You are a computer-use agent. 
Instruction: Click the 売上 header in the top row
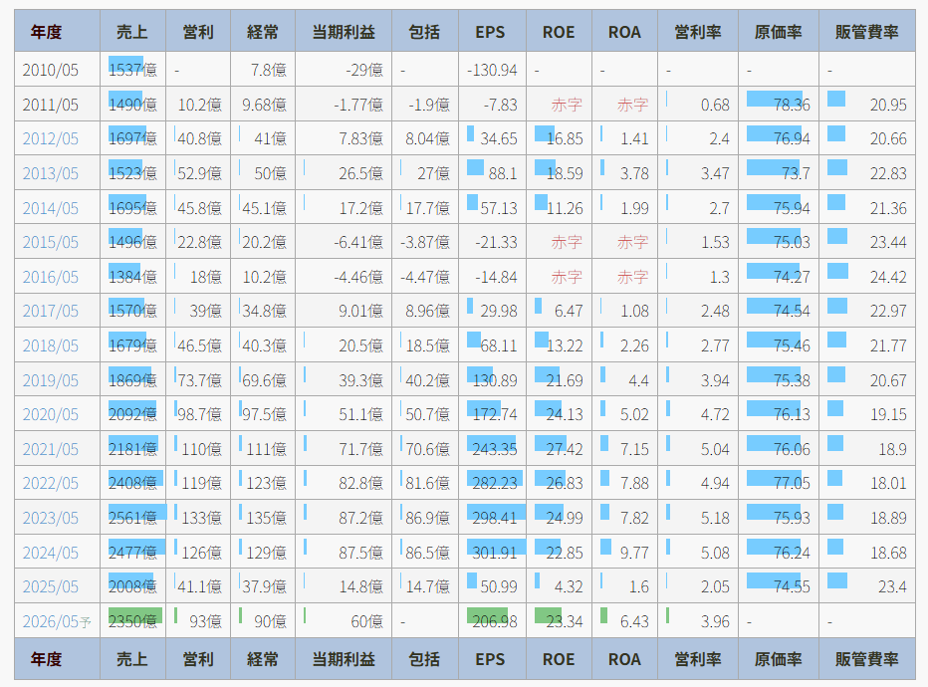pyautogui.click(x=132, y=32)
